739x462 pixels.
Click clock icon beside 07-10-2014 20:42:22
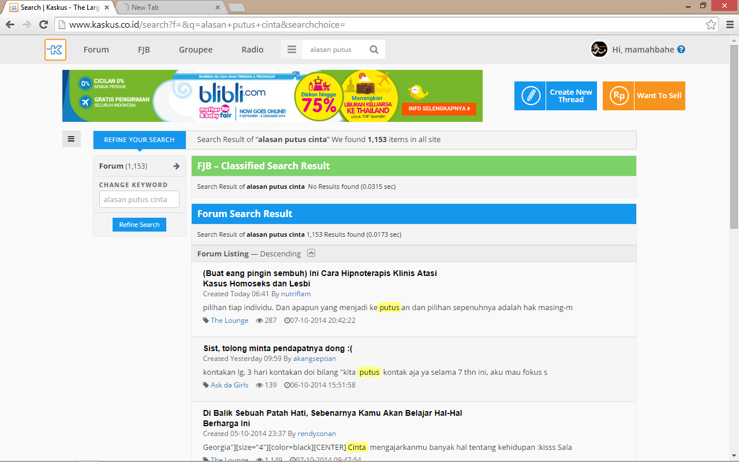[x=287, y=321]
